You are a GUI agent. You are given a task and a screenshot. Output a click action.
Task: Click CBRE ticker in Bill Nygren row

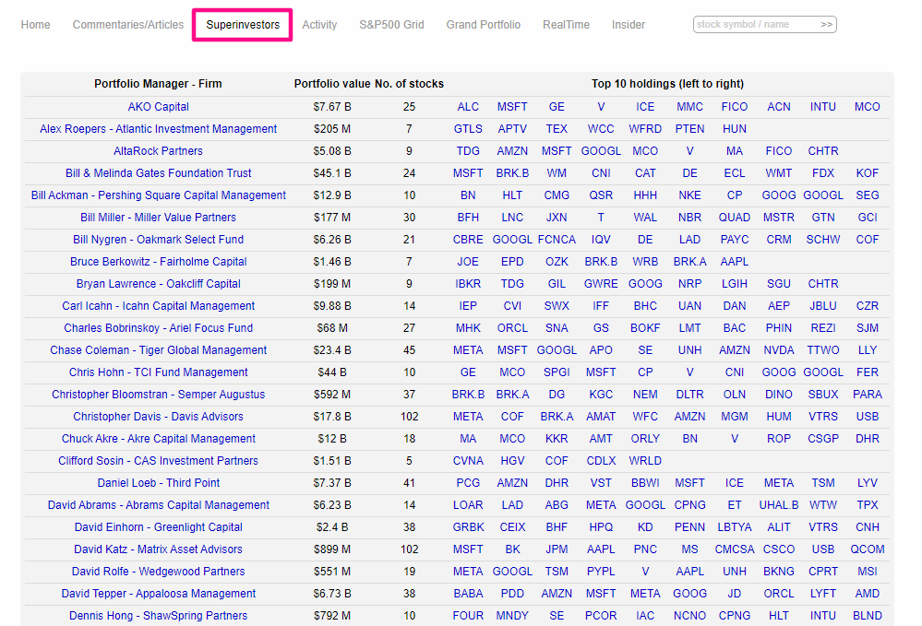tap(468, 240)
